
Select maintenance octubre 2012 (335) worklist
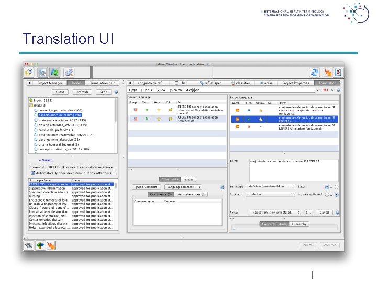pos(62,120)
